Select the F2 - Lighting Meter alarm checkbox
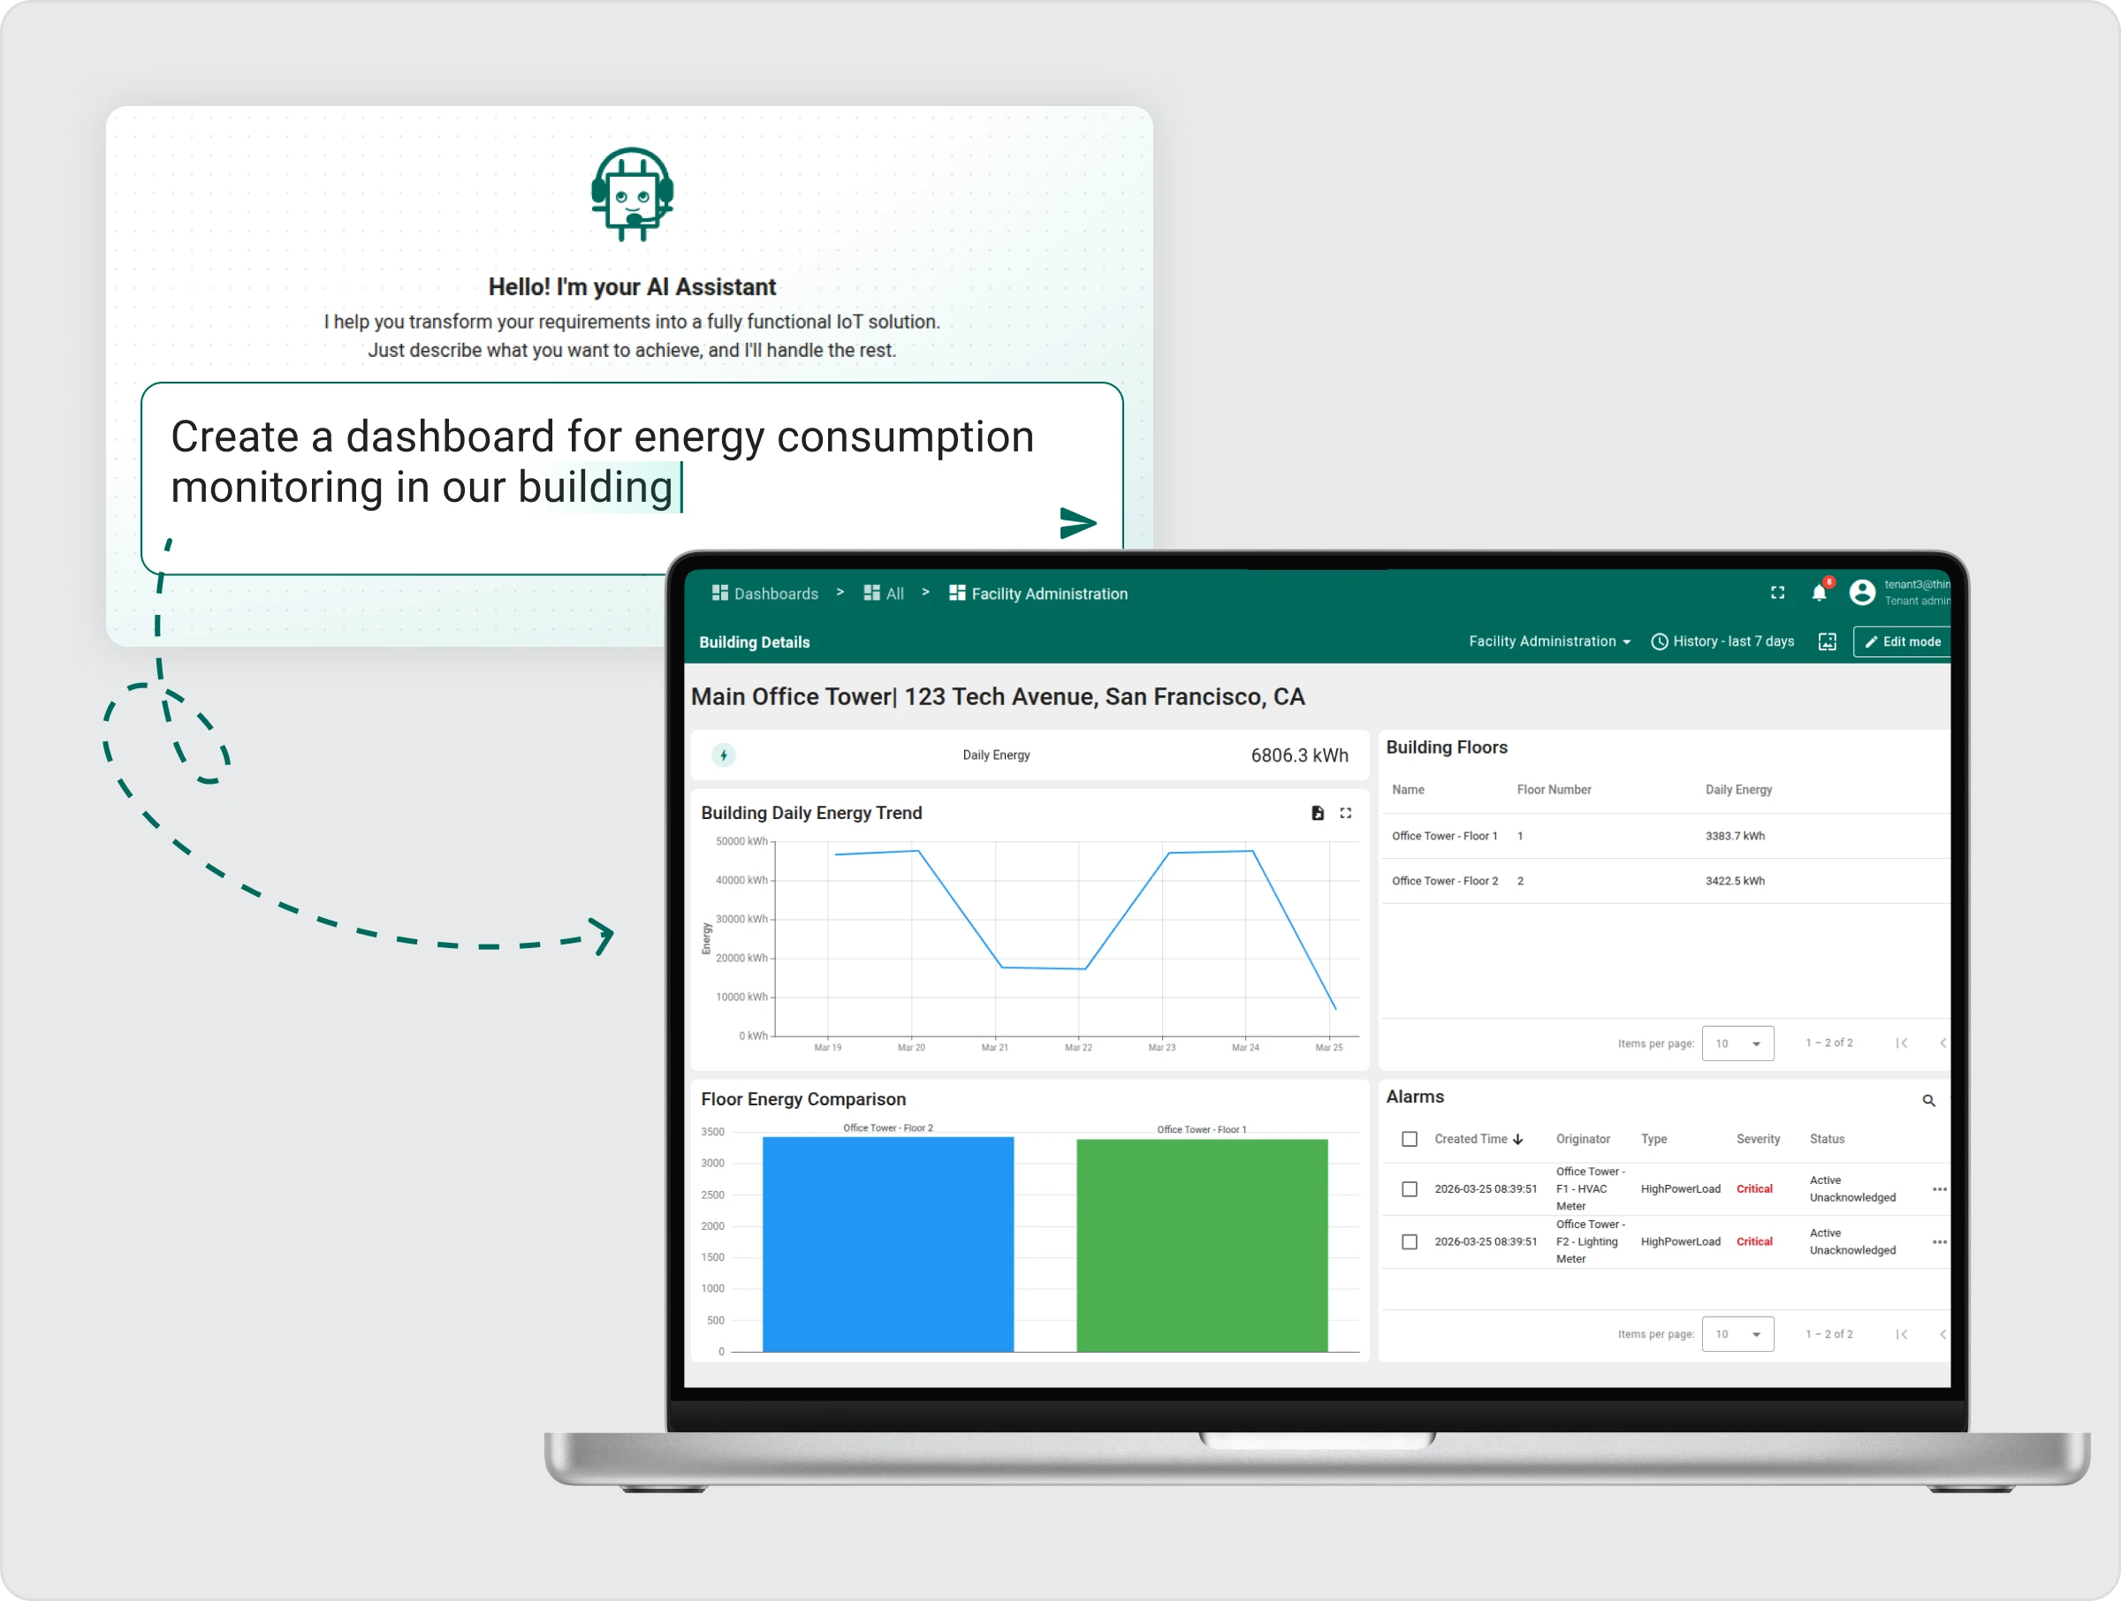 click(x=1410, y=1241)
